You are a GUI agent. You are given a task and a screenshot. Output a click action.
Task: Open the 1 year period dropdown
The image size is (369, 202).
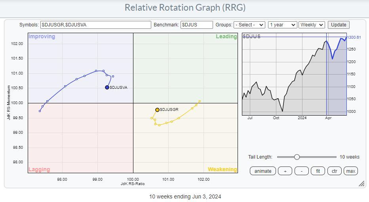282,25
